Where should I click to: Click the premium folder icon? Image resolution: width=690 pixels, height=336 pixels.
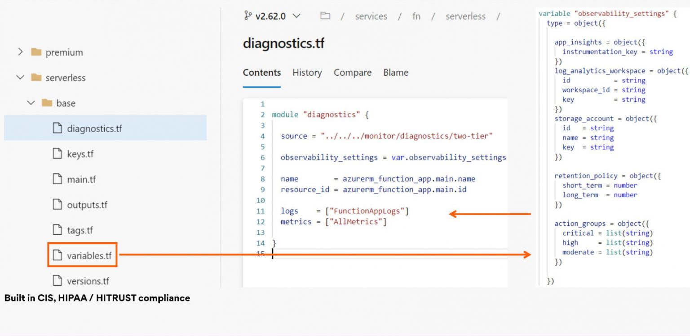tap(37, 52)
